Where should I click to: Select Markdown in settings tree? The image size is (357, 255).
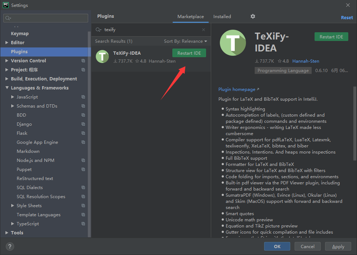(28, 151)
